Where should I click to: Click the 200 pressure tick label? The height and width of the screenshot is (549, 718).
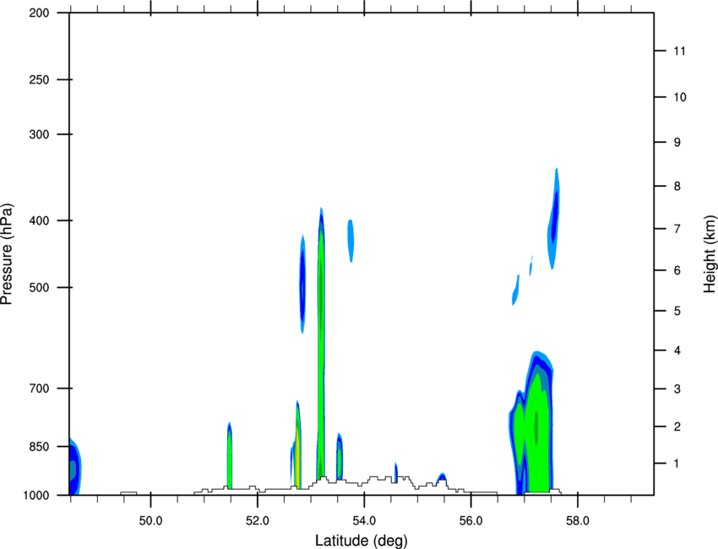pos(39,13)
